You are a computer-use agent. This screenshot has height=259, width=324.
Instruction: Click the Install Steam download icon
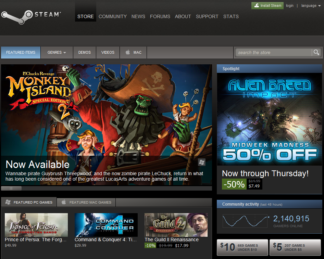pyautogui.click(x=257, y=5)
